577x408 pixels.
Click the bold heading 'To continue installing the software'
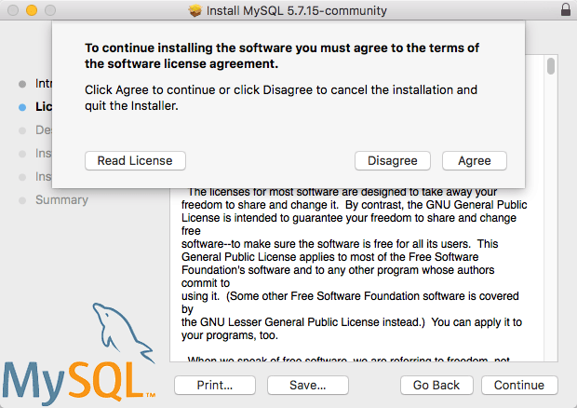click(x=282, y=56)
